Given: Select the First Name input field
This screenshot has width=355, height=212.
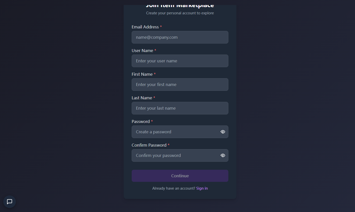Looking at the screenshot, I should pyautogui.click(x=180, y=84).
